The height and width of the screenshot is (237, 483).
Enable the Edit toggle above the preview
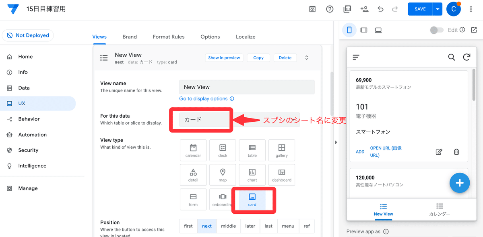[437, 30]
